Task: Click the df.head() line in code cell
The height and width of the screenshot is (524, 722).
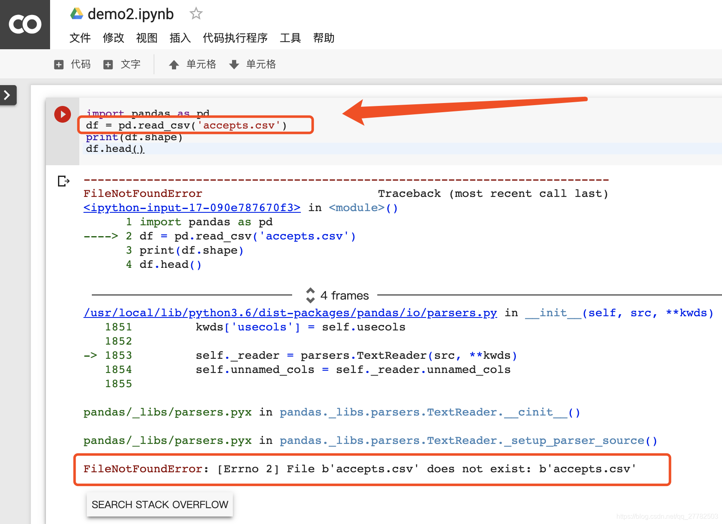Action: tap(115, 149)
